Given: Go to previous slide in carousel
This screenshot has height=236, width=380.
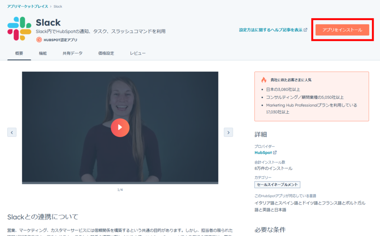Looking at the screenshot, I should (x=12, y=132).
